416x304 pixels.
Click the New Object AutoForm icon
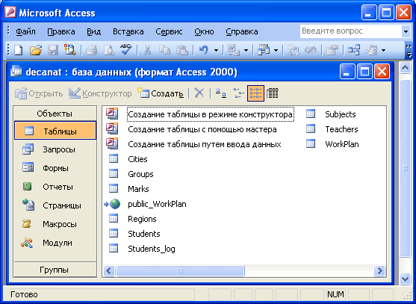[x=371, y=50]
